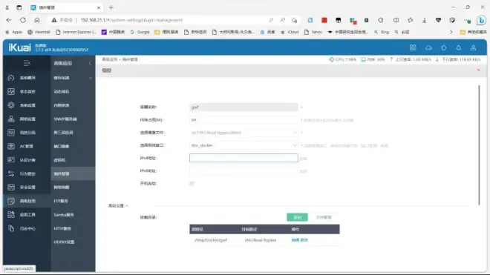Reload the browser page
Viewport: 490px width, 275px height.
(23, 20)
